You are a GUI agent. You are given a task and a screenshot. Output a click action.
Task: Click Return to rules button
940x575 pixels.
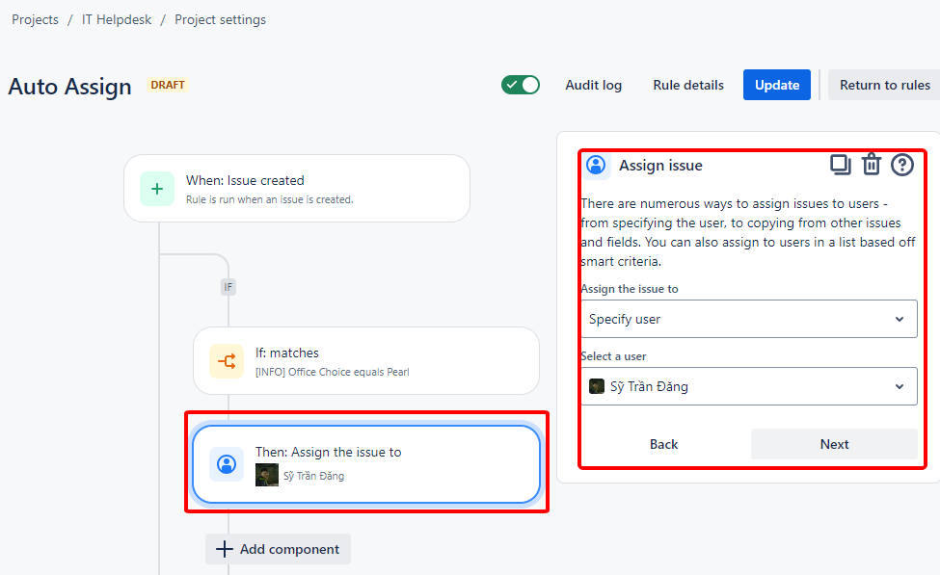click(884, 85)
